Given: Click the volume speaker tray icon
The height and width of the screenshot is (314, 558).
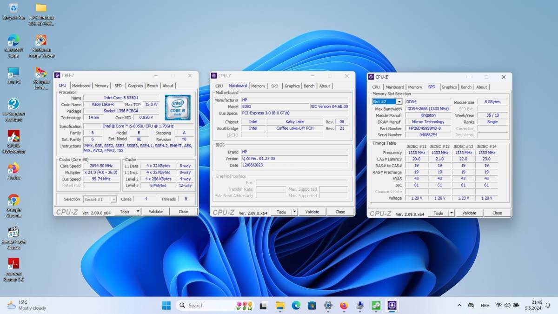Looking at the screenshot, I should (507, 305).
